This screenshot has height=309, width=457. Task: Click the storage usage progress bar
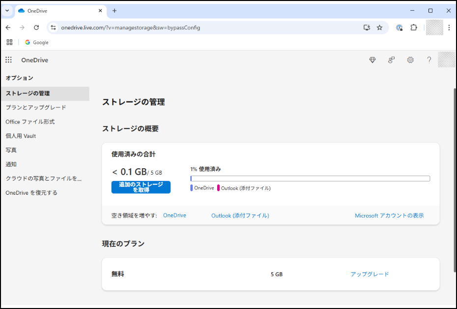[310, 179]
